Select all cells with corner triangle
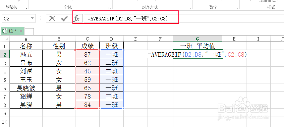Image resolution: width=284 pixels, height=127 pixels. (x=5, y=39)
